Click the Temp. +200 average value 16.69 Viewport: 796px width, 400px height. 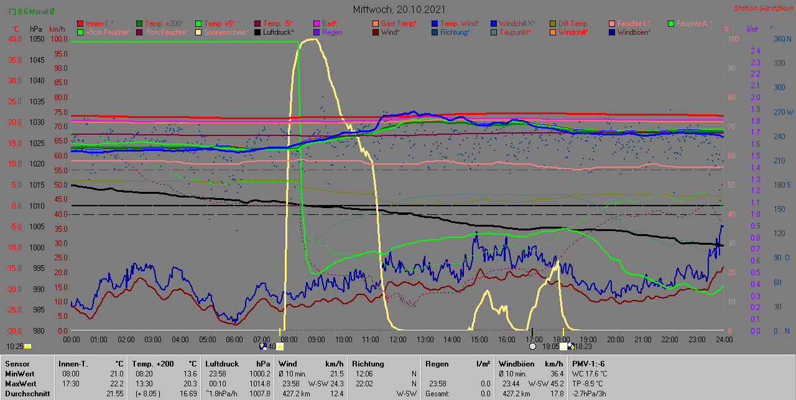coord(187,394)
